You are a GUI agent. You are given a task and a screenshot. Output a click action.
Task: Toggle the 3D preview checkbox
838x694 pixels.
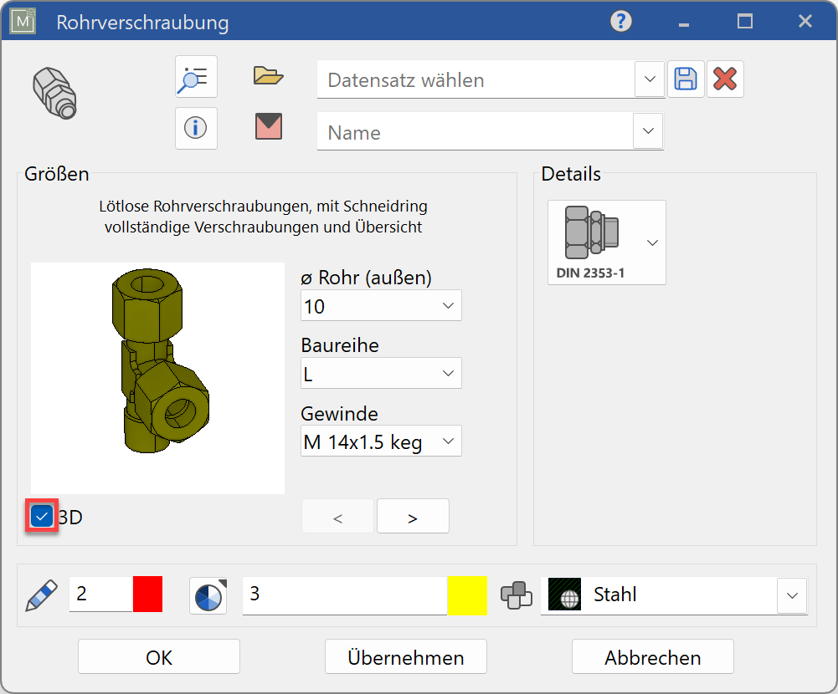point(41,516)
